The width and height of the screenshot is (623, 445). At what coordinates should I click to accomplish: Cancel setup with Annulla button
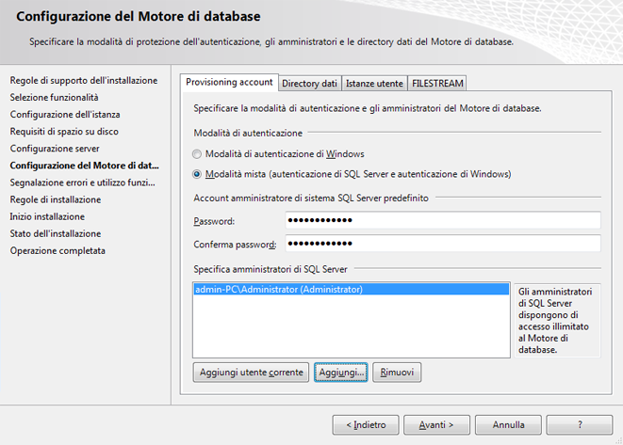(x=508, y=425)
